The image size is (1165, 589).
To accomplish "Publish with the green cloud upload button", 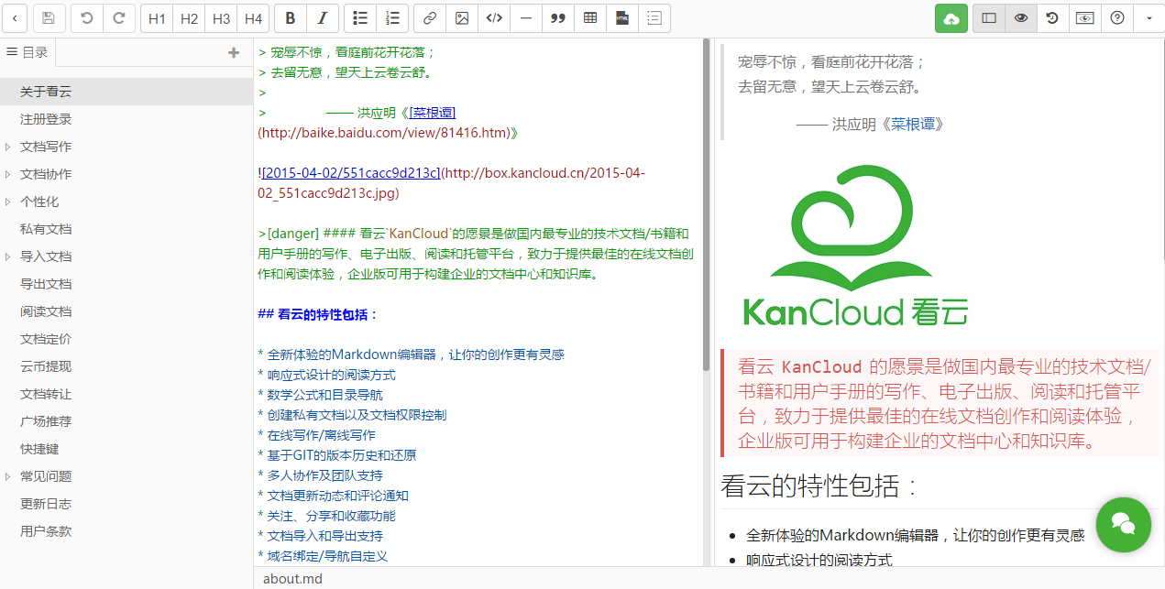I will point(951,18).
